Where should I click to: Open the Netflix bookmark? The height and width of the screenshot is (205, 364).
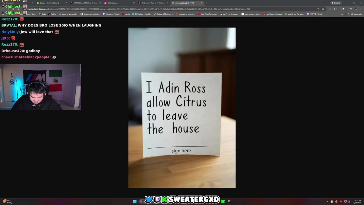126,14
